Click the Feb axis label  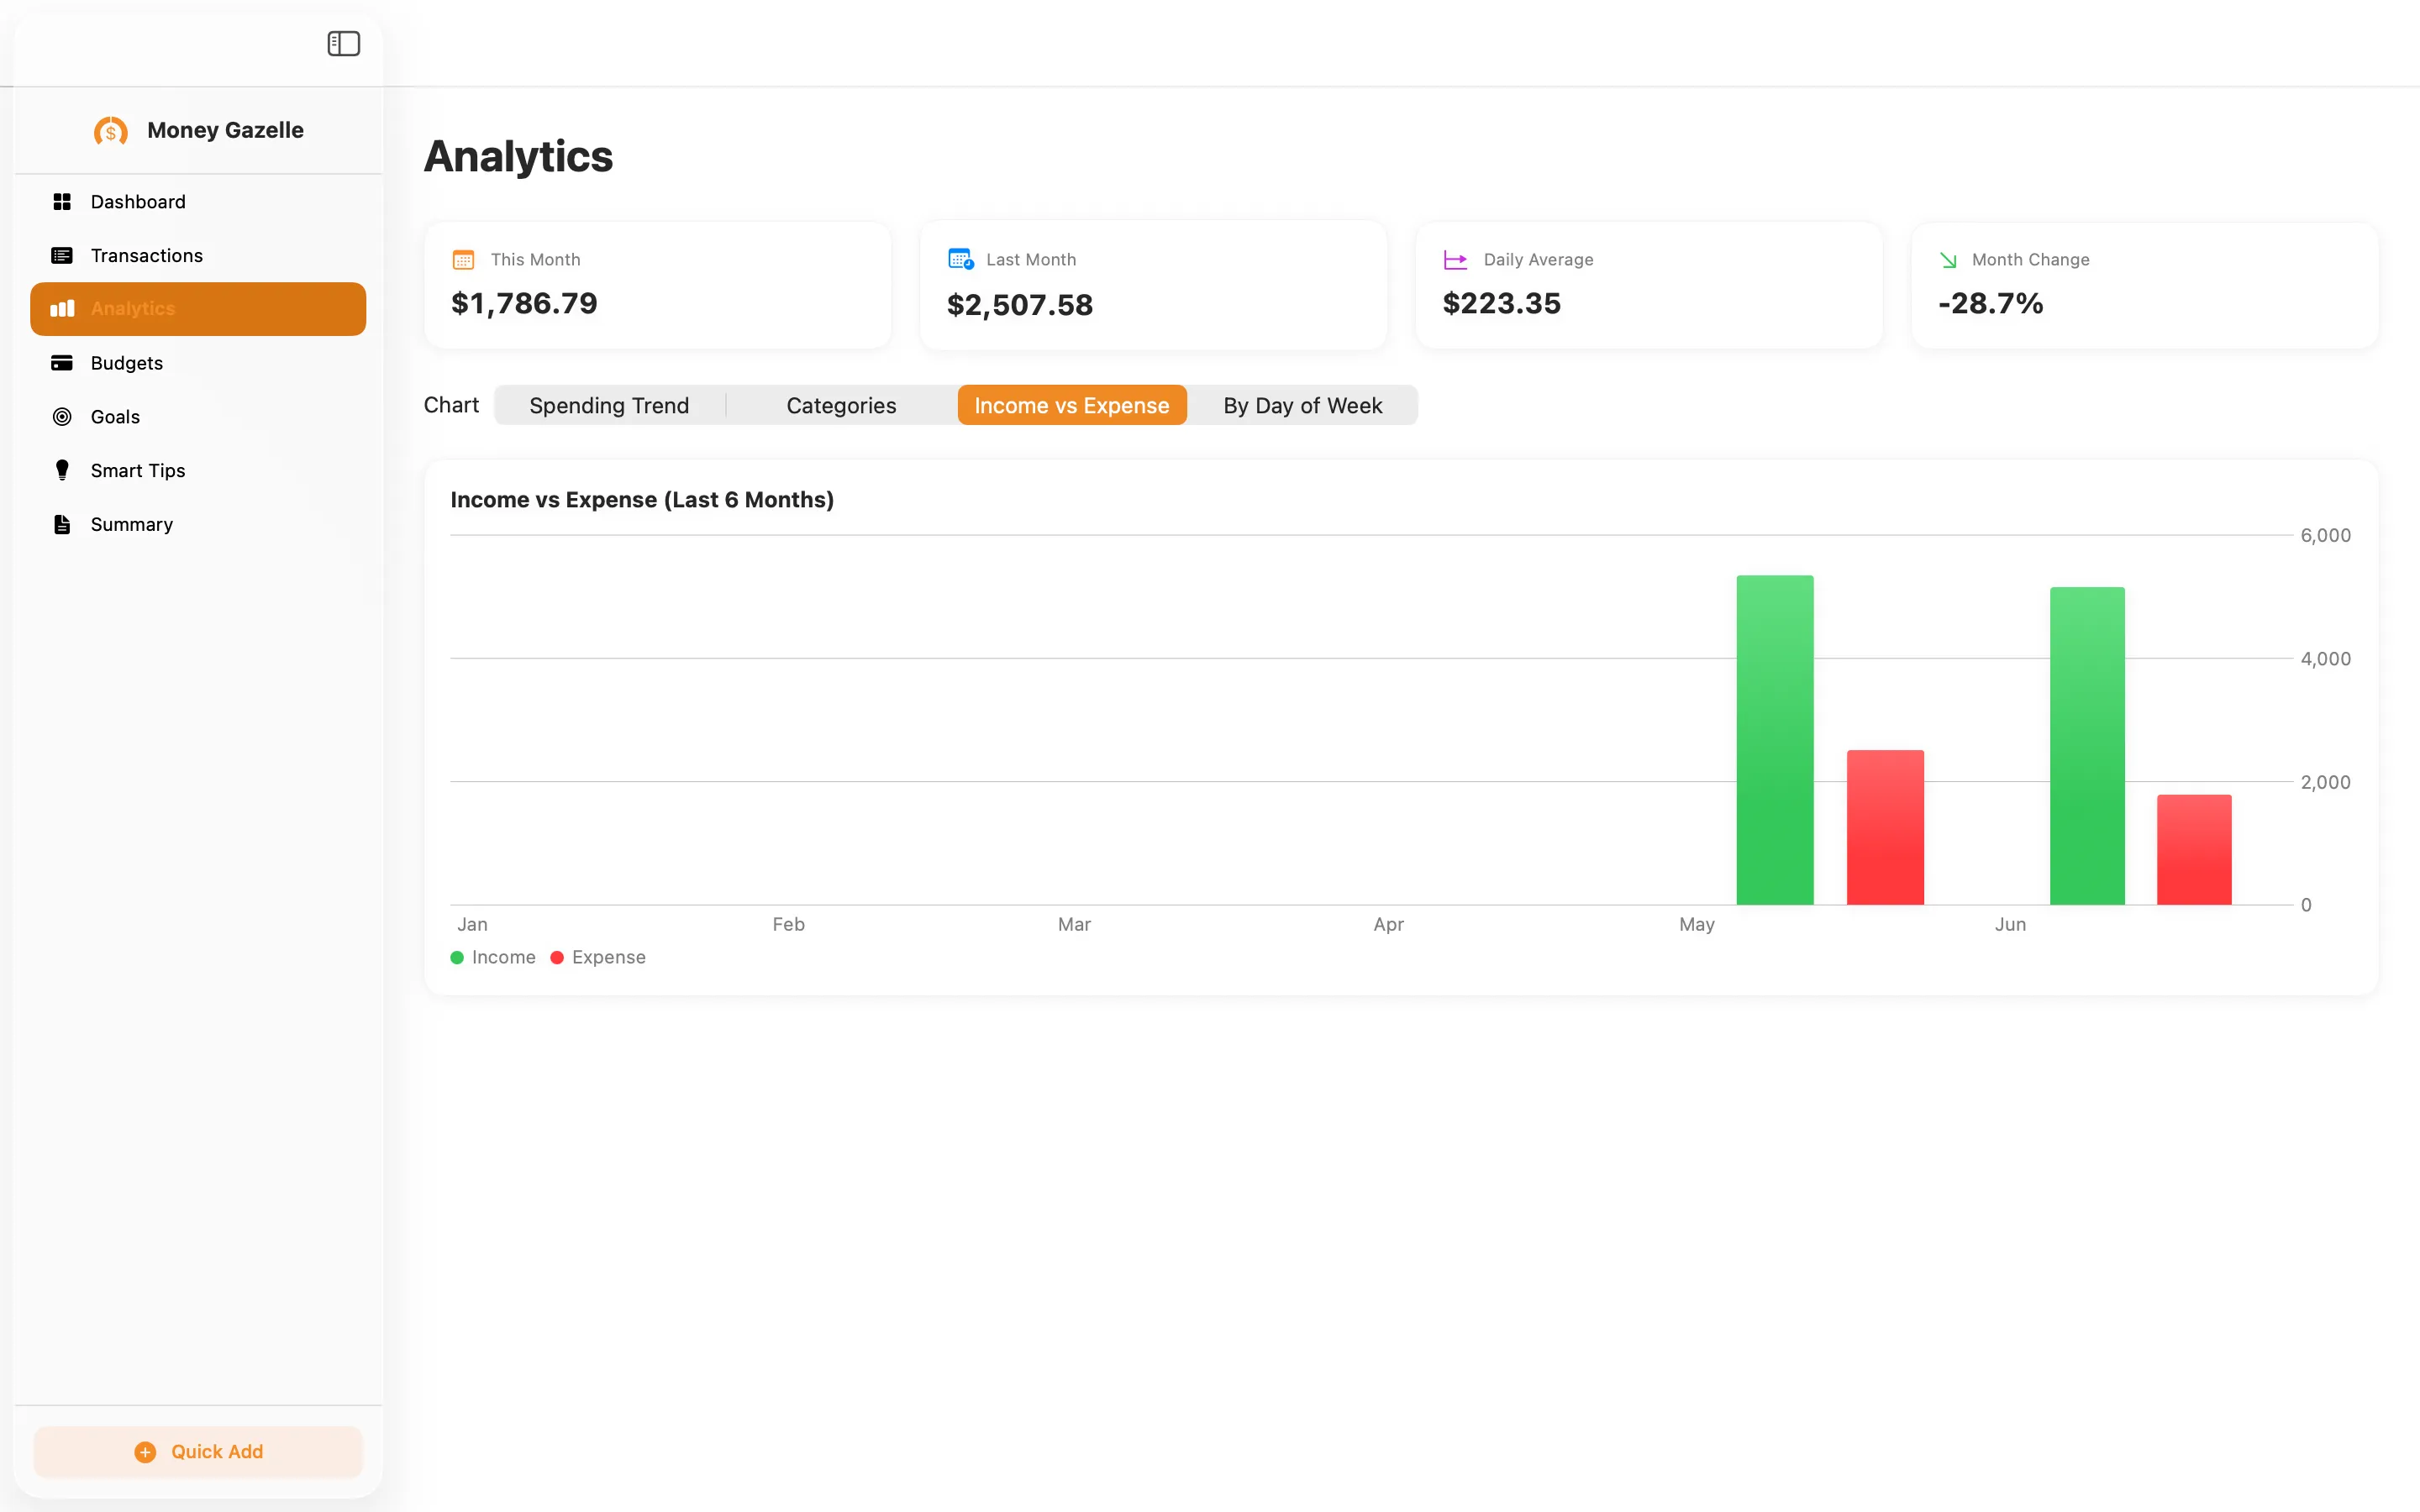[x=788, y=925]
